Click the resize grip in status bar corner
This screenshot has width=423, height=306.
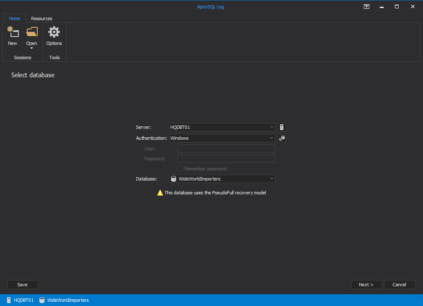418,301
